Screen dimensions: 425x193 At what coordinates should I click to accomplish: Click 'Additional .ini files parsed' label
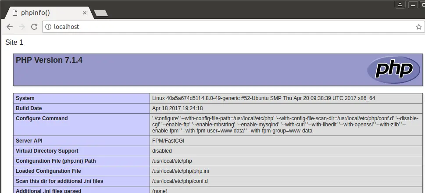pyautogui.click(x=49, y=190)
